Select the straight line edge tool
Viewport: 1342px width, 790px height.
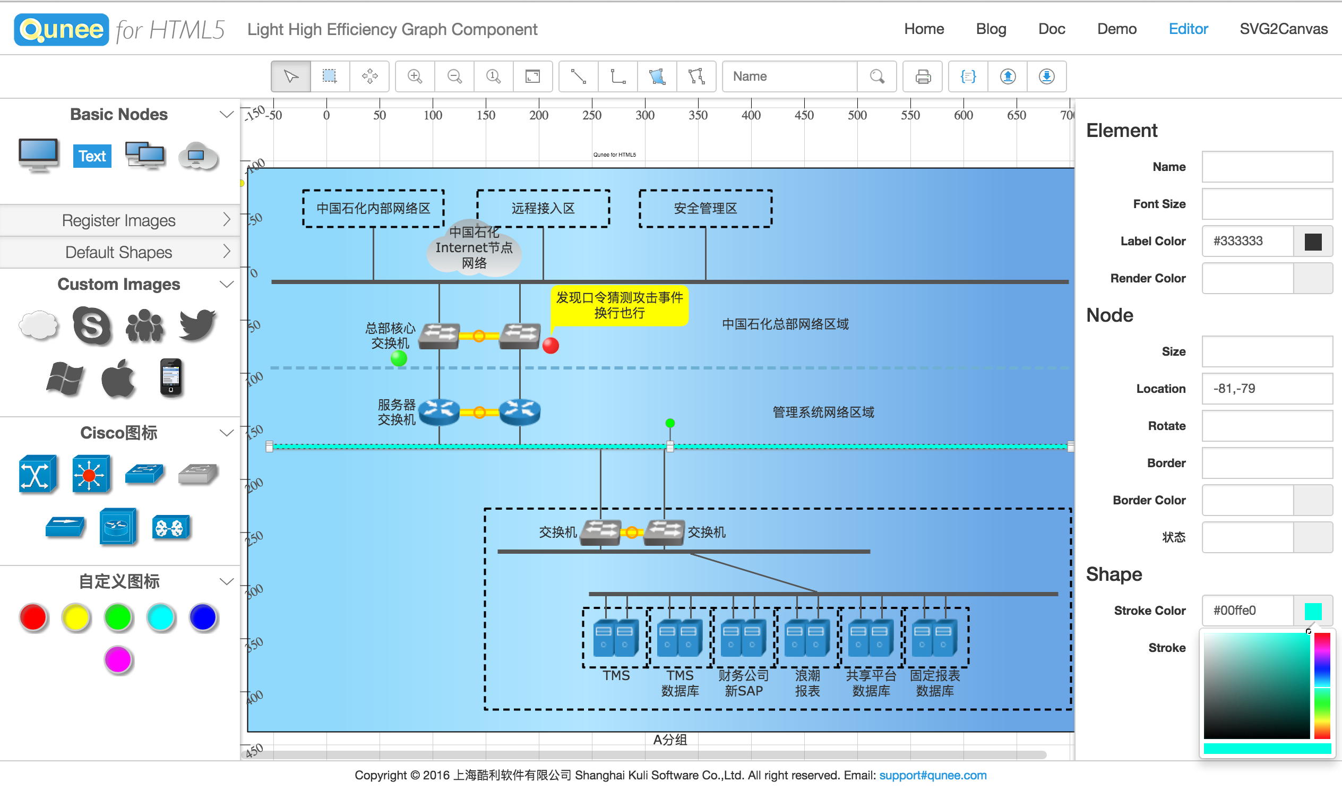[x=578, y=76]
